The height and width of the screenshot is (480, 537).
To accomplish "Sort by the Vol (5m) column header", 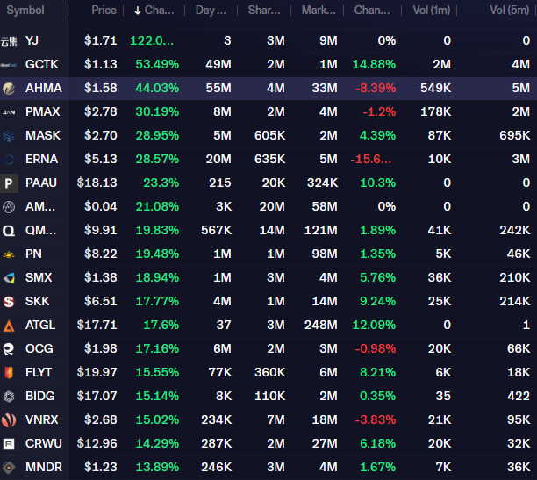I will (x=510, y=11).
